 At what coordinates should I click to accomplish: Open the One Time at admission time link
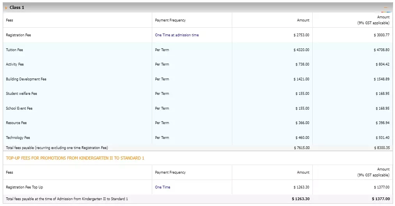[177, 35]
